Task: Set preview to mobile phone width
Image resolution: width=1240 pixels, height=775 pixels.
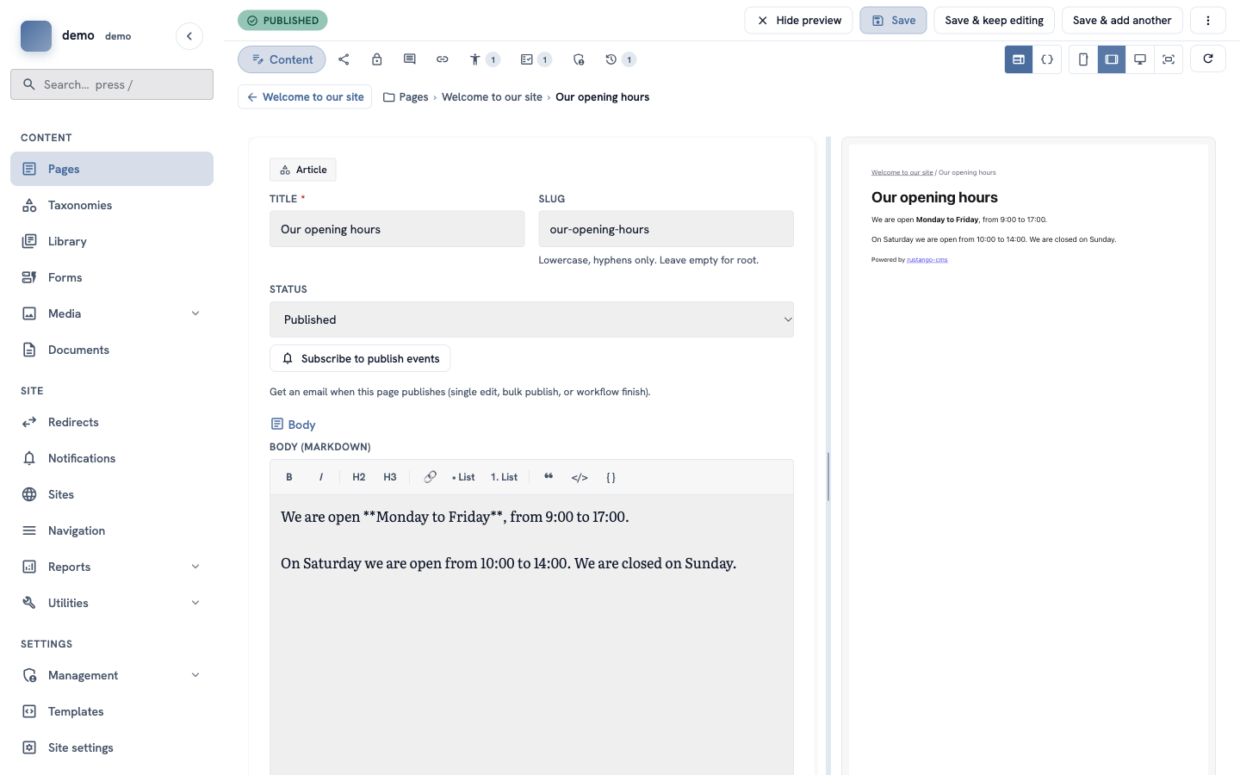Action: [x=1083, y=59]
